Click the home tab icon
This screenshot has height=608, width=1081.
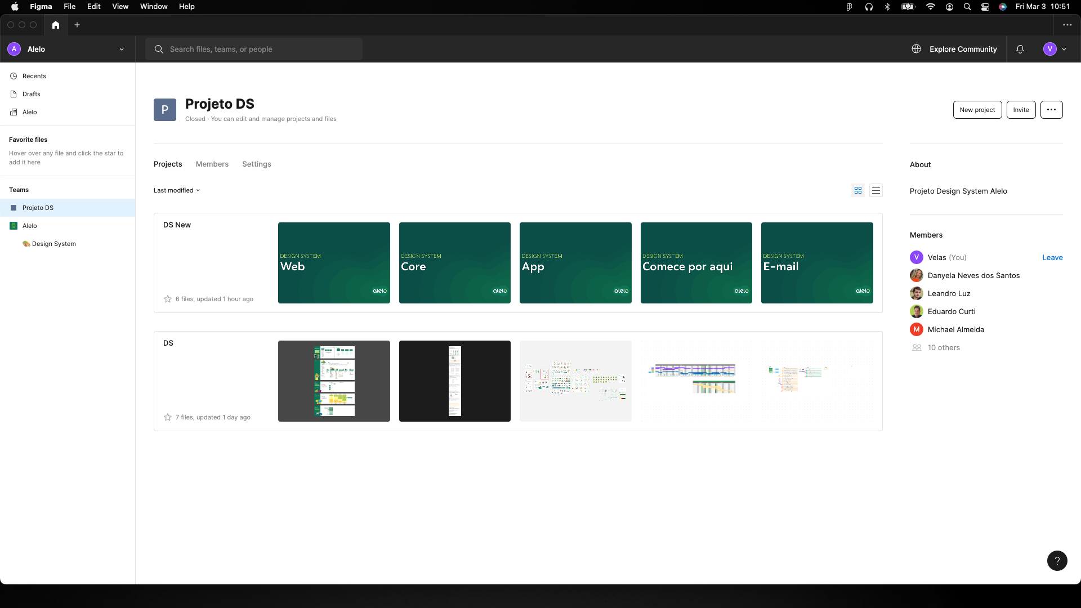[55, 25]
